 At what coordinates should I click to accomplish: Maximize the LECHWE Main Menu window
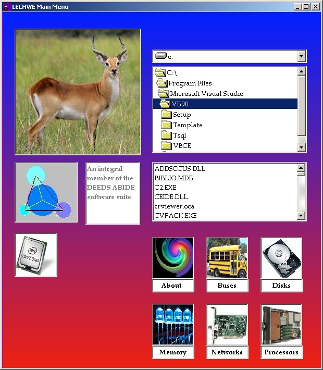(x=306, y=7)
